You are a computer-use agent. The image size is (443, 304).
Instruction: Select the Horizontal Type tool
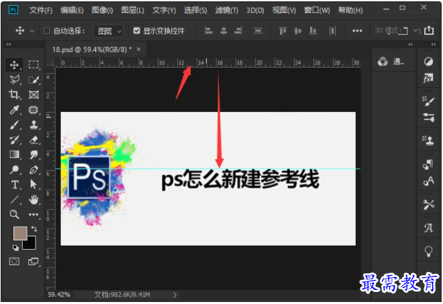14,185
